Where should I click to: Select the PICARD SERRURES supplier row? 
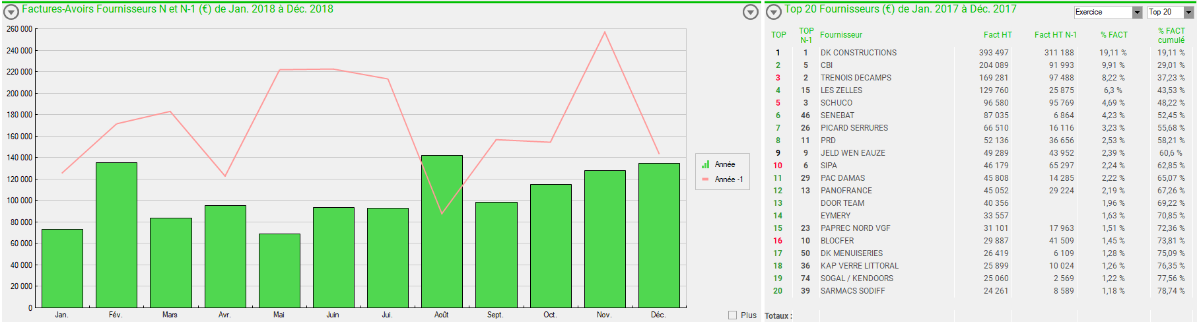point(980,128)
